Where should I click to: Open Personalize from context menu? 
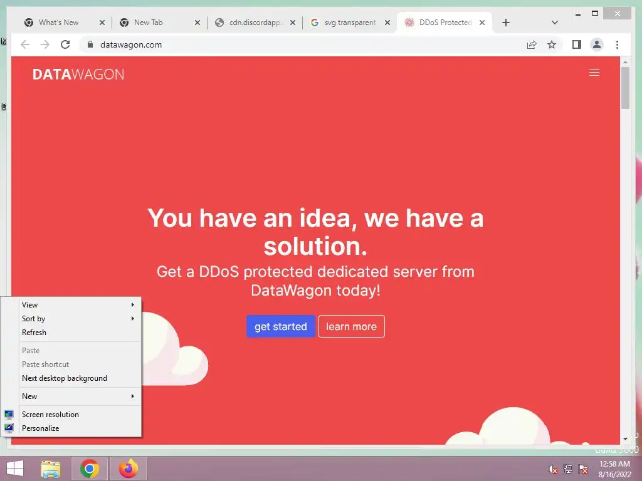pos(71,428)
